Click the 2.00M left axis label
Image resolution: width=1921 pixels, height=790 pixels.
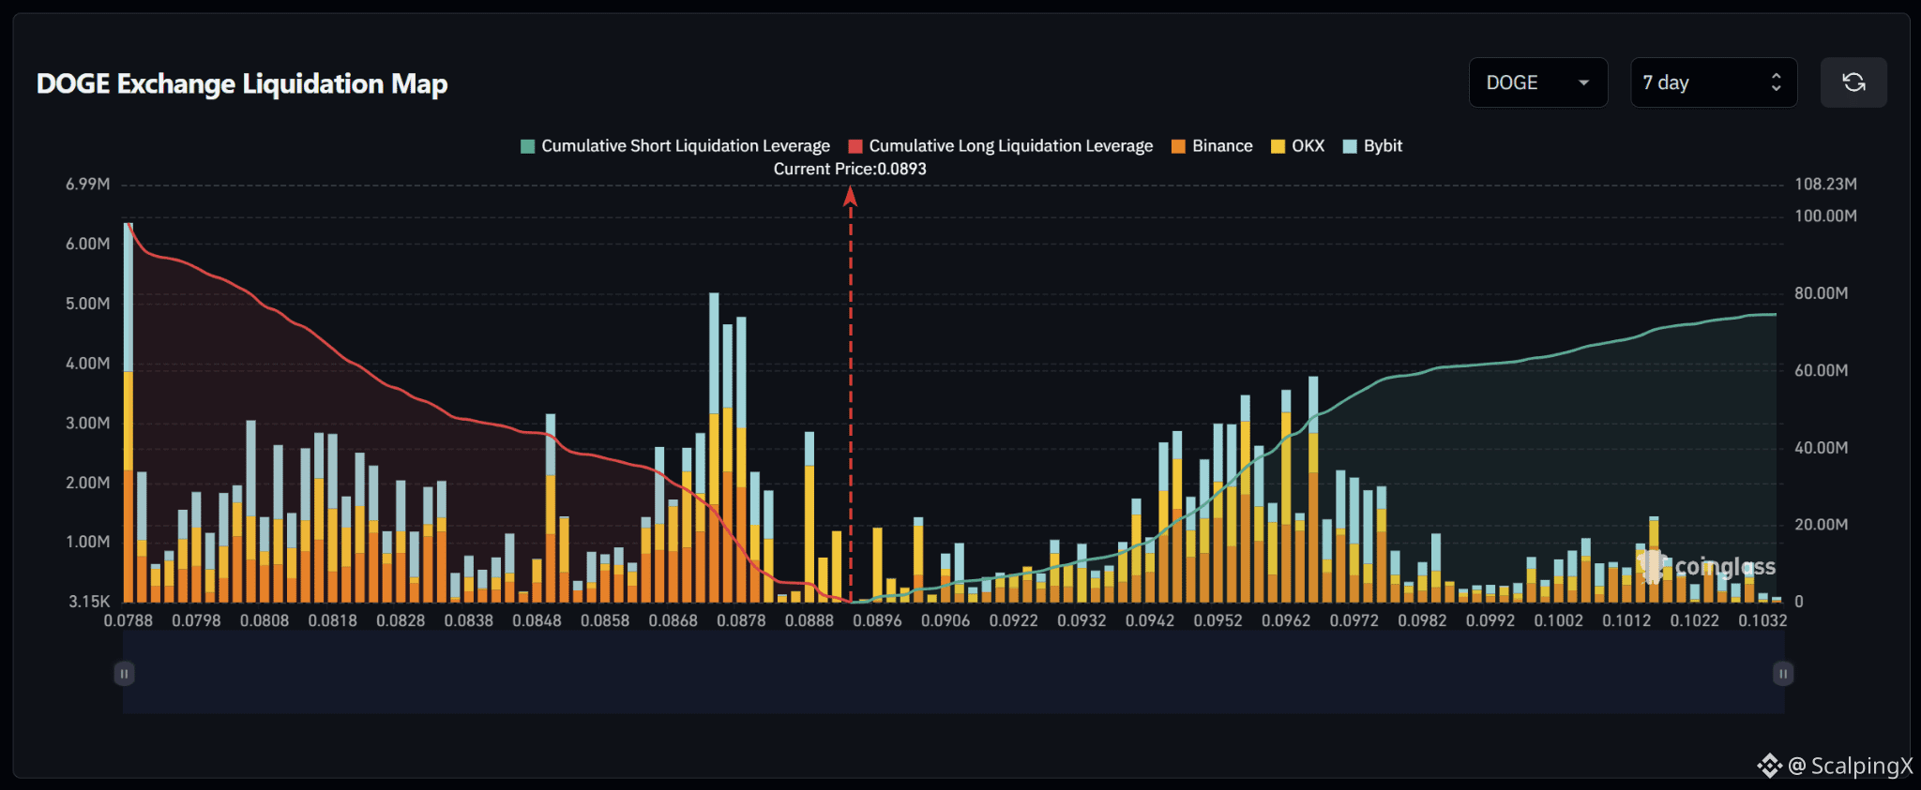tap(88, 483)
